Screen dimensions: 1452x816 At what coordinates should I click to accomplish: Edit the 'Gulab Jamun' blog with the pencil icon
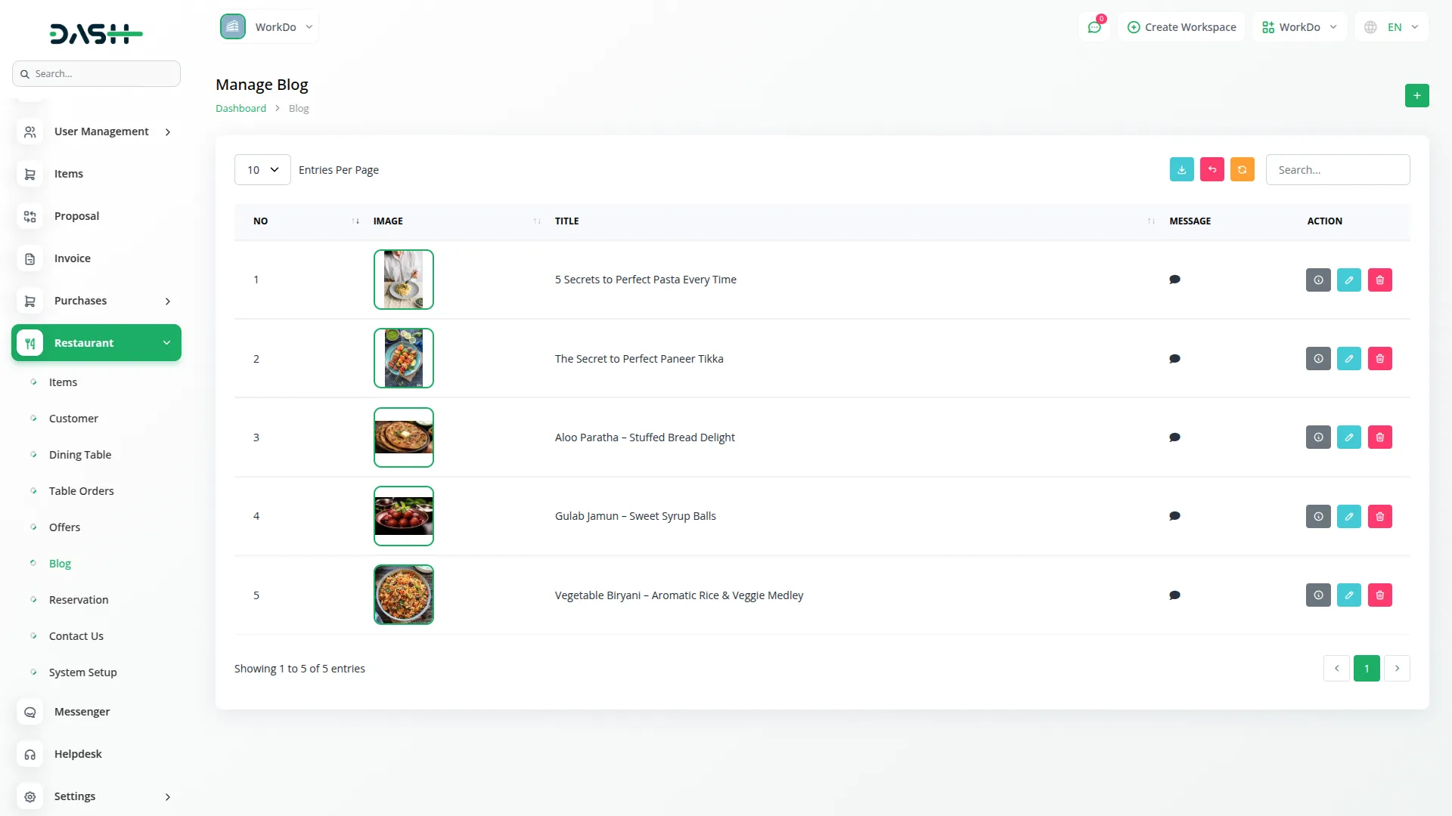coord(1349,516)
